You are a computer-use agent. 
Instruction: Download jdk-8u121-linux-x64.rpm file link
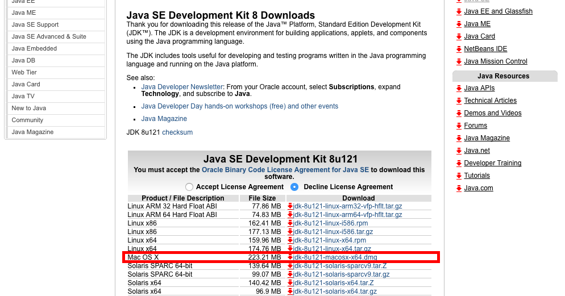330,240
